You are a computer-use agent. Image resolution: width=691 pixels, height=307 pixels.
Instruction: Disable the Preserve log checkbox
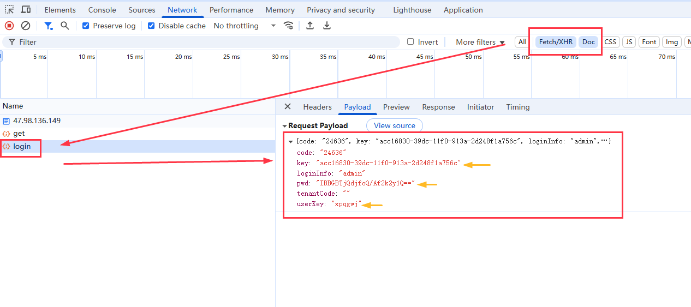[x=86, y=26]
